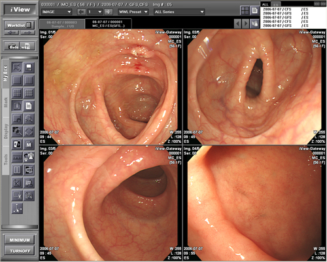Screen dimensions: 327x262
Task: Expand the ALL Series dropdown
Action: (x=179, y=12)
